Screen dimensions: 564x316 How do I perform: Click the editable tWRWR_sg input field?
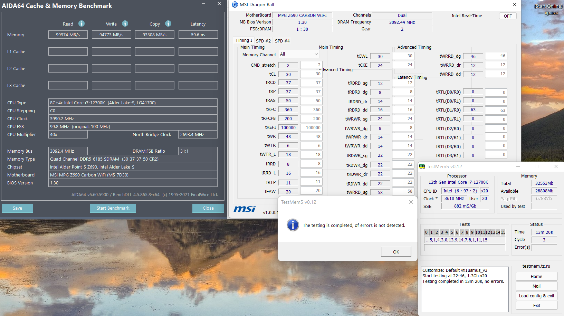[x=403, y=119]
